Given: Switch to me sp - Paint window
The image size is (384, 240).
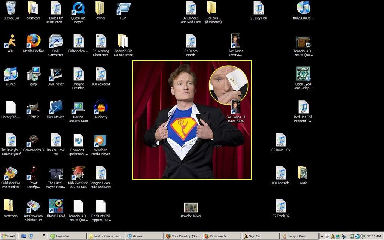Looking at the screenshot, I should 299,236.
